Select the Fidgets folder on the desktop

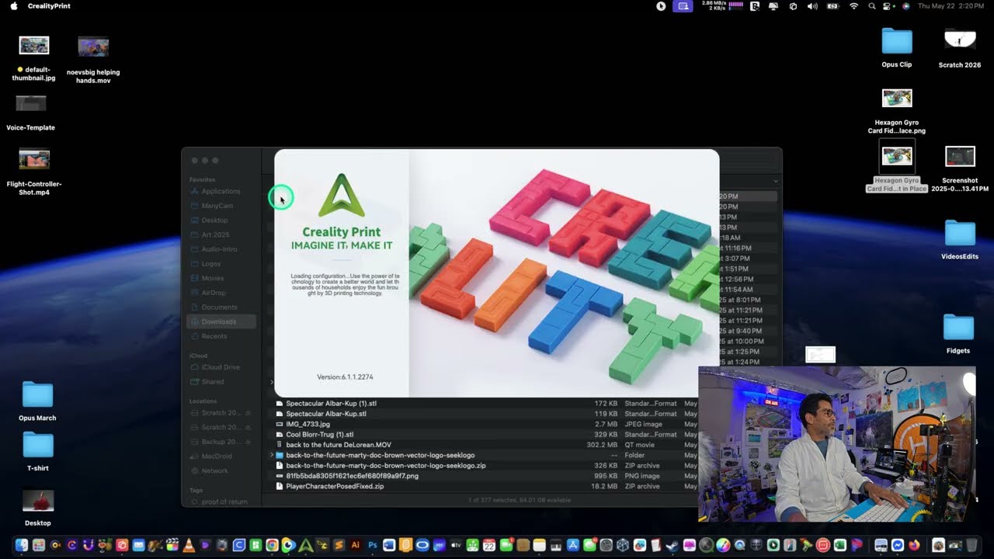[958, 335]
